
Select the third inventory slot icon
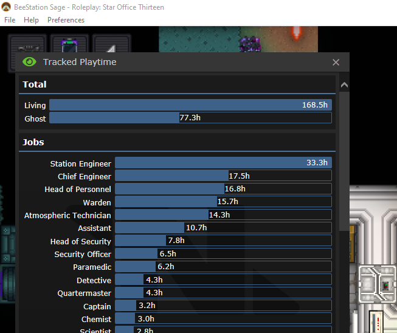112,44
